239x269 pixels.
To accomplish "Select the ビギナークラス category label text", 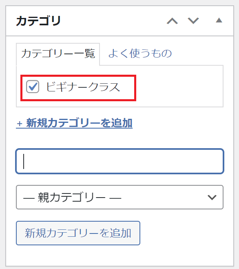I will pos(83,87).
